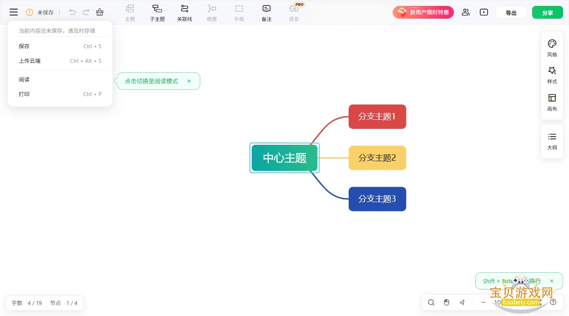Open the 画布 canvas settings

point(552,102)
